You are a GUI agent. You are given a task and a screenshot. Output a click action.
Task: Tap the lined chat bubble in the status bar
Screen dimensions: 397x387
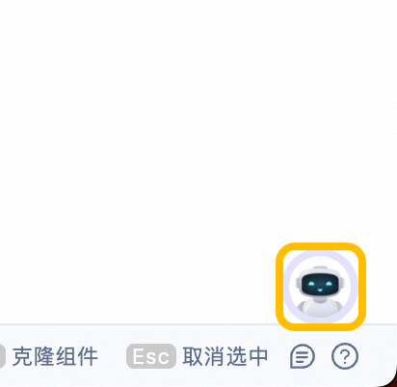[x=303, y=356]
